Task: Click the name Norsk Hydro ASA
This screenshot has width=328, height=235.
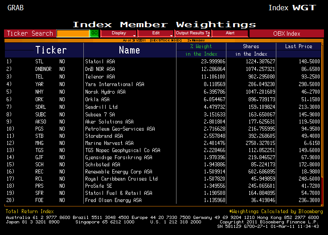Action: coord(106,92)
